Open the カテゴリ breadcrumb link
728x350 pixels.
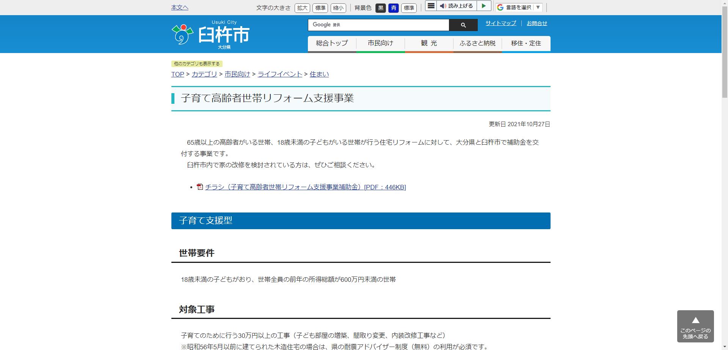[204, 74]
